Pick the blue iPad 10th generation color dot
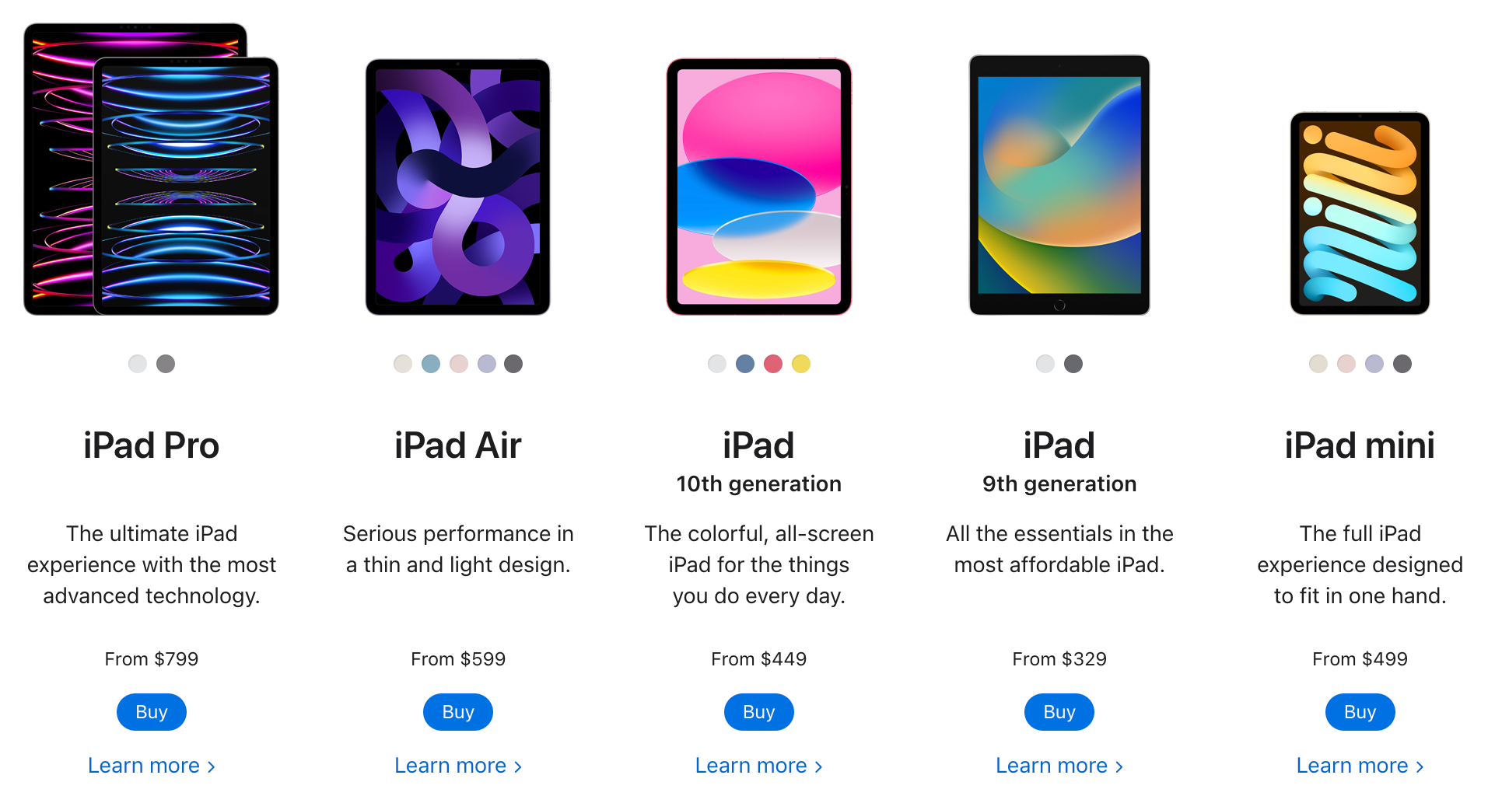 click(x=745, y=364)
